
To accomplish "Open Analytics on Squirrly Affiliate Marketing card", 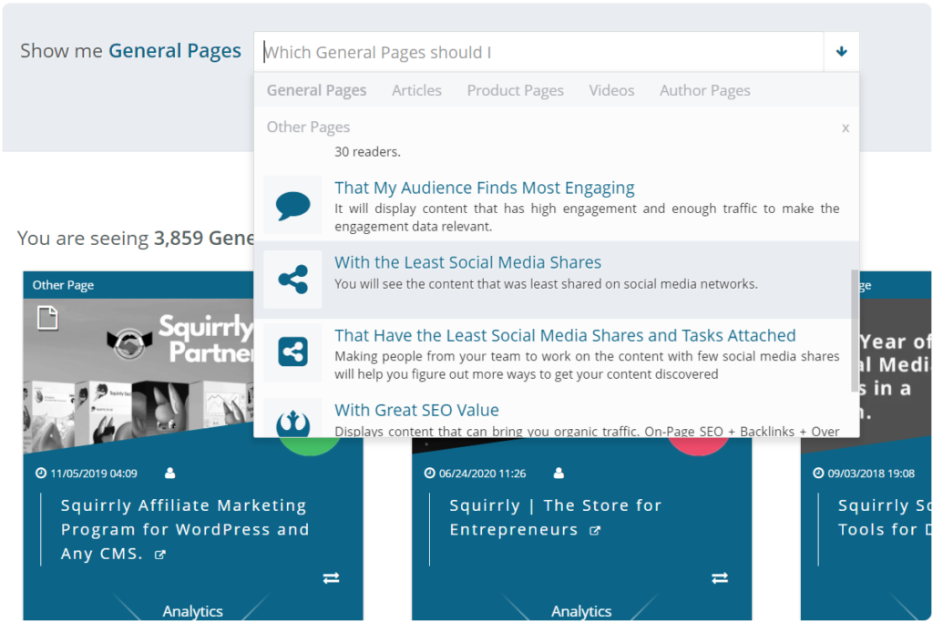I will point(193,611).
